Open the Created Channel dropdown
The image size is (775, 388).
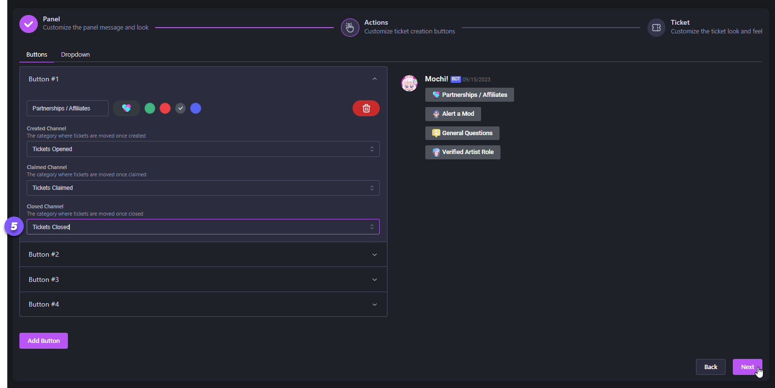tap(203, 149)
